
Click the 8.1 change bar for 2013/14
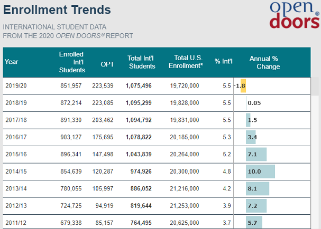(258, 188)
